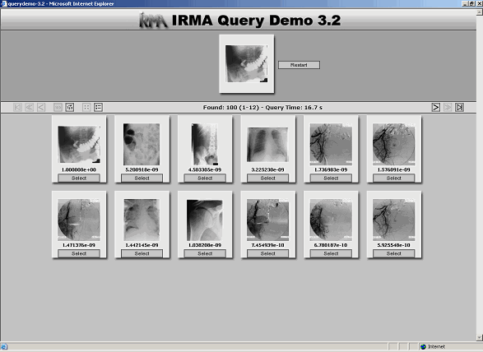Image resolution: width=483 pixels, height=352 pixels.
Task: Click the fast-forward double arrow icon
Action: (x=448, y=107)
